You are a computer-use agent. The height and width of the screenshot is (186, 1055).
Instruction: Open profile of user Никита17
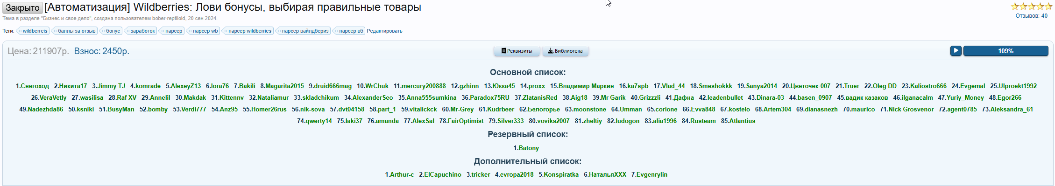[73, 86]
